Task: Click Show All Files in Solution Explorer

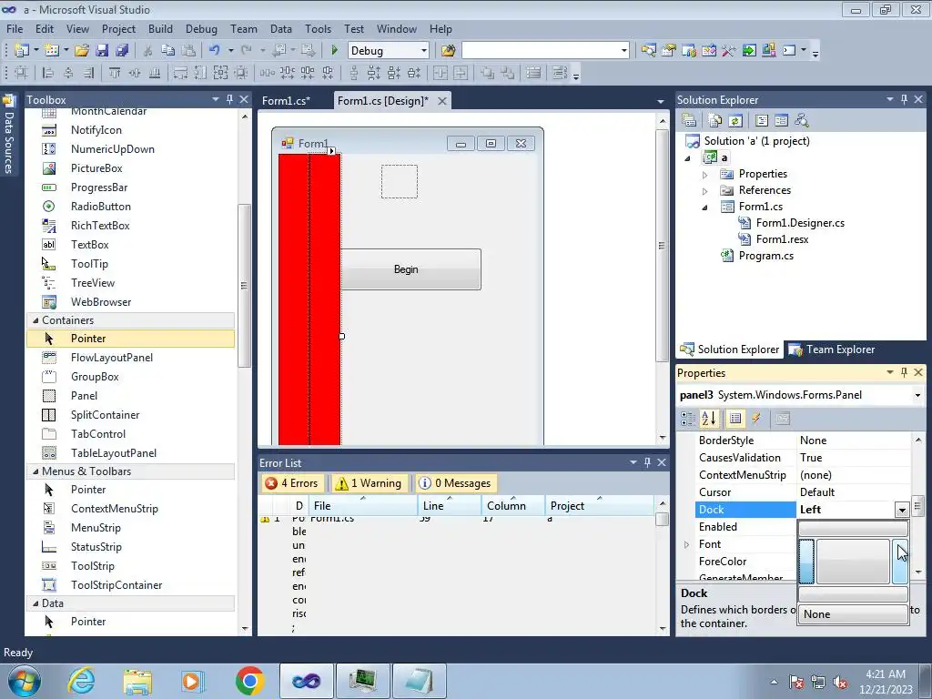Action: [715, 121]
